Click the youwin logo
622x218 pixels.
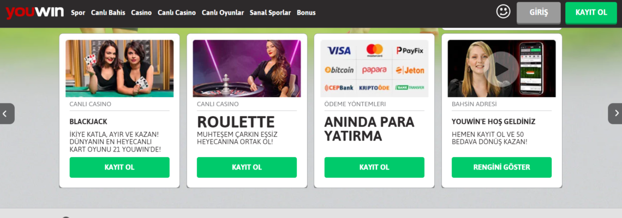[35, 13]
